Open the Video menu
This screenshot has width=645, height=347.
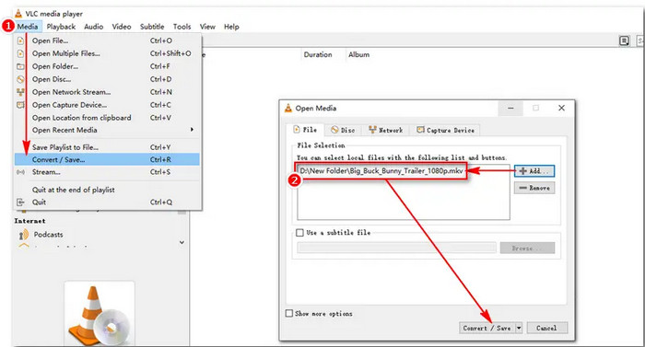coord(122,27)
